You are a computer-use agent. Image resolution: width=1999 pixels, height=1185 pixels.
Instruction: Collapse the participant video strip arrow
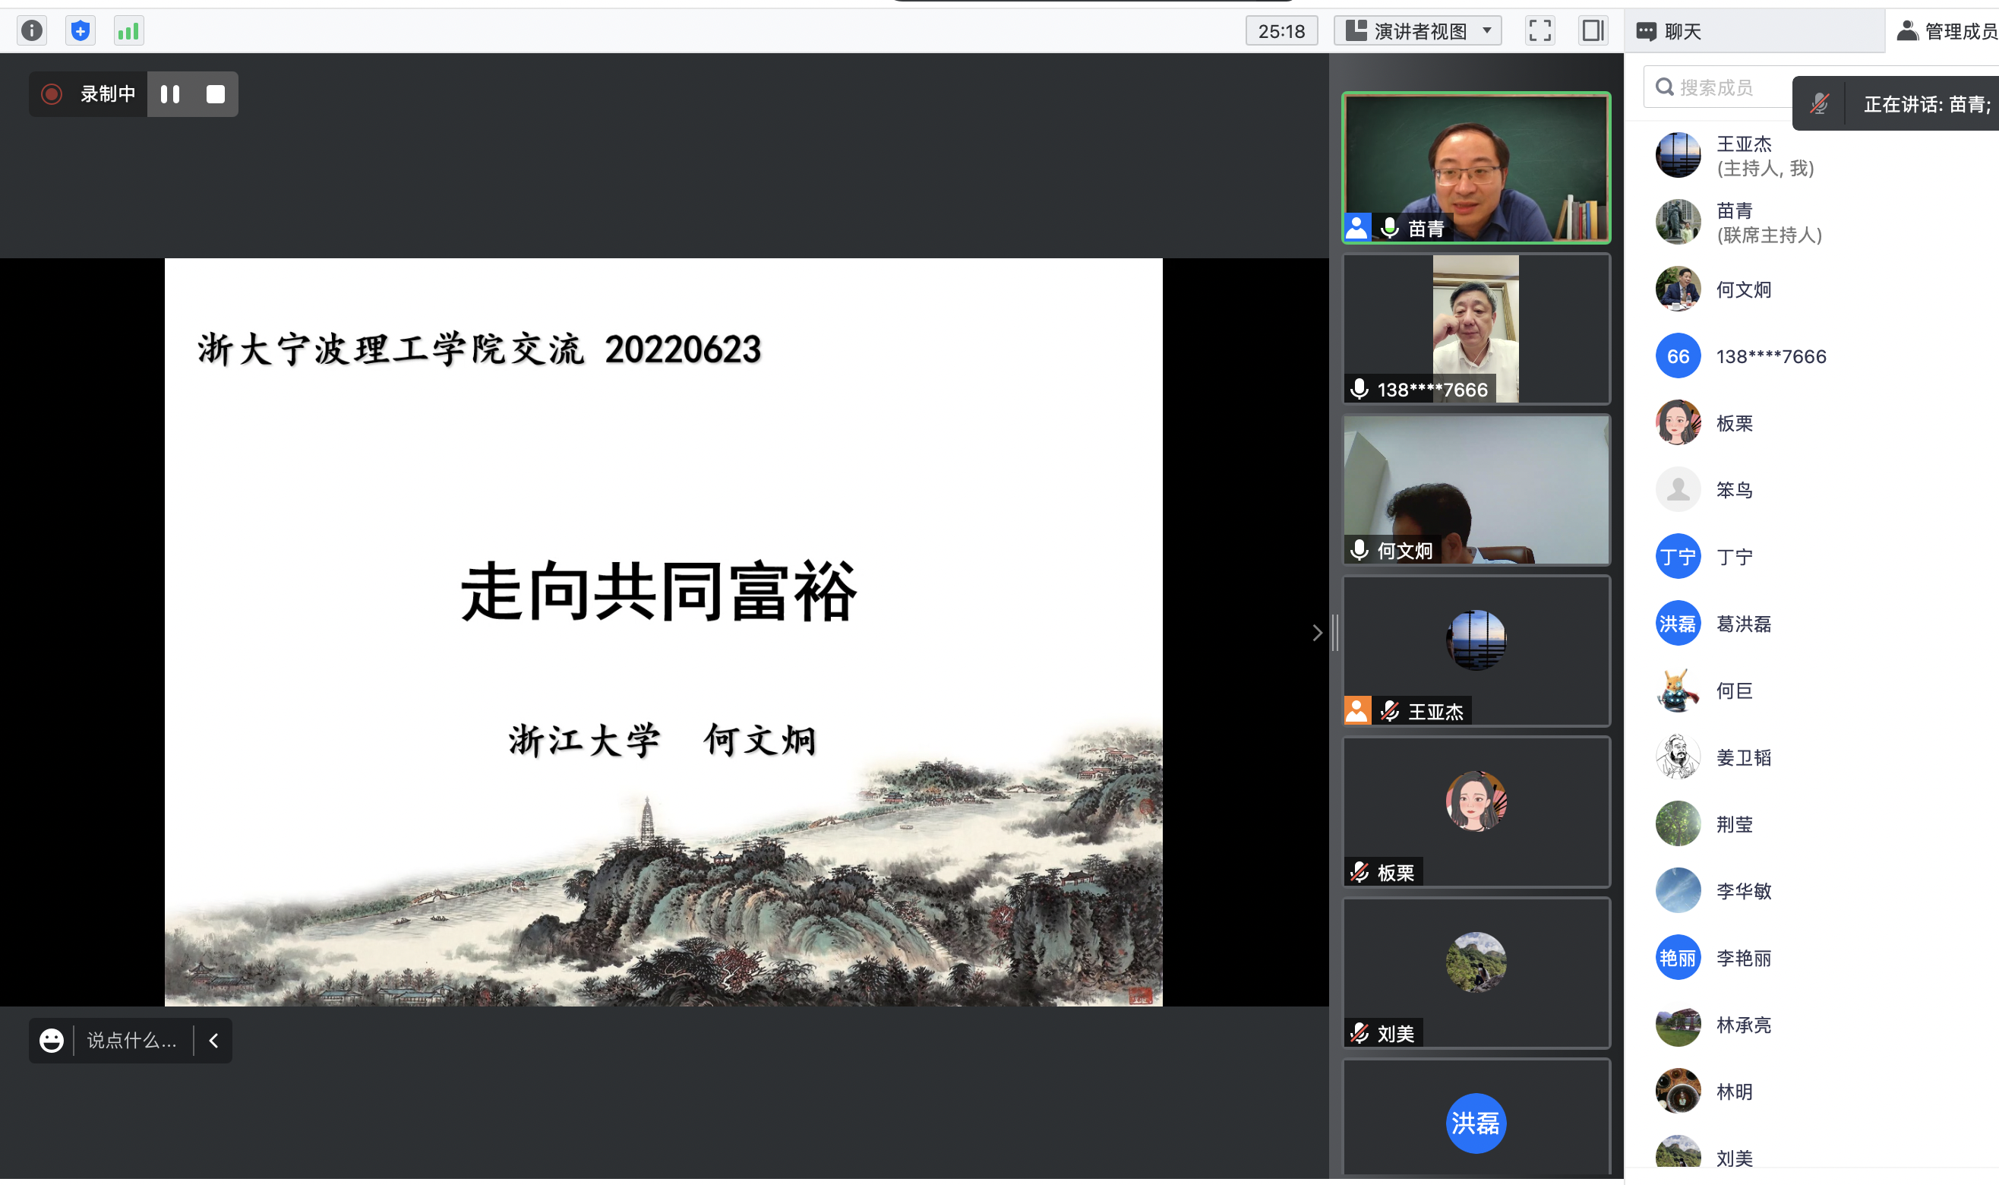point(1316,633)
